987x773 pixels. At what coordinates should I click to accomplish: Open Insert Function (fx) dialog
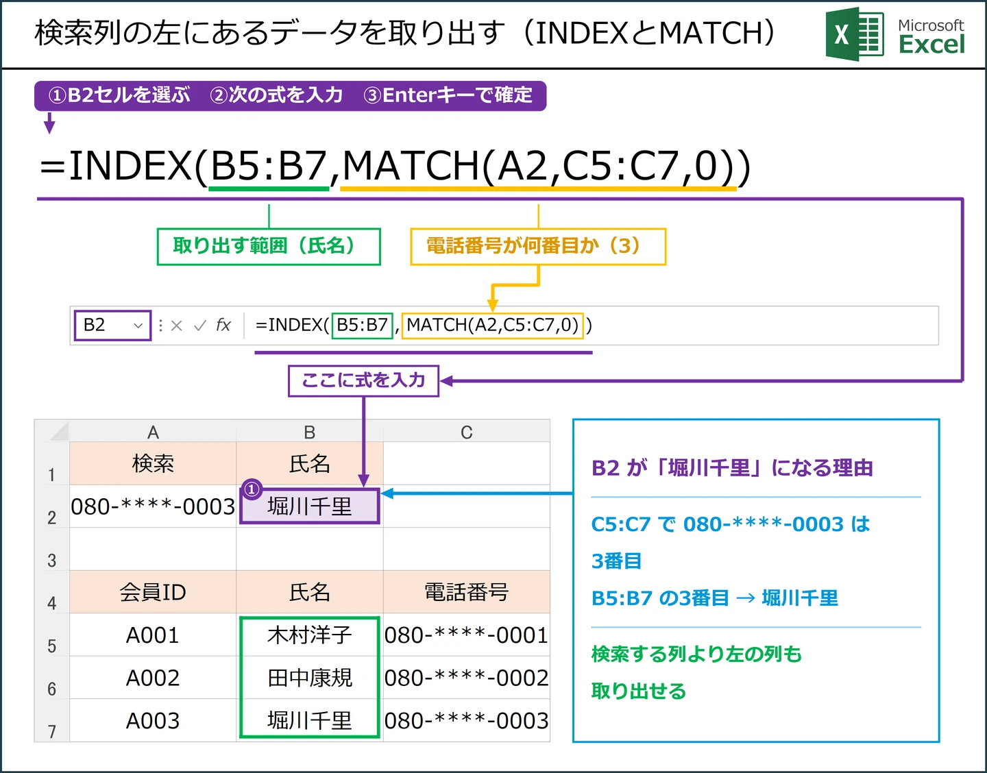(x=223, y=325)
